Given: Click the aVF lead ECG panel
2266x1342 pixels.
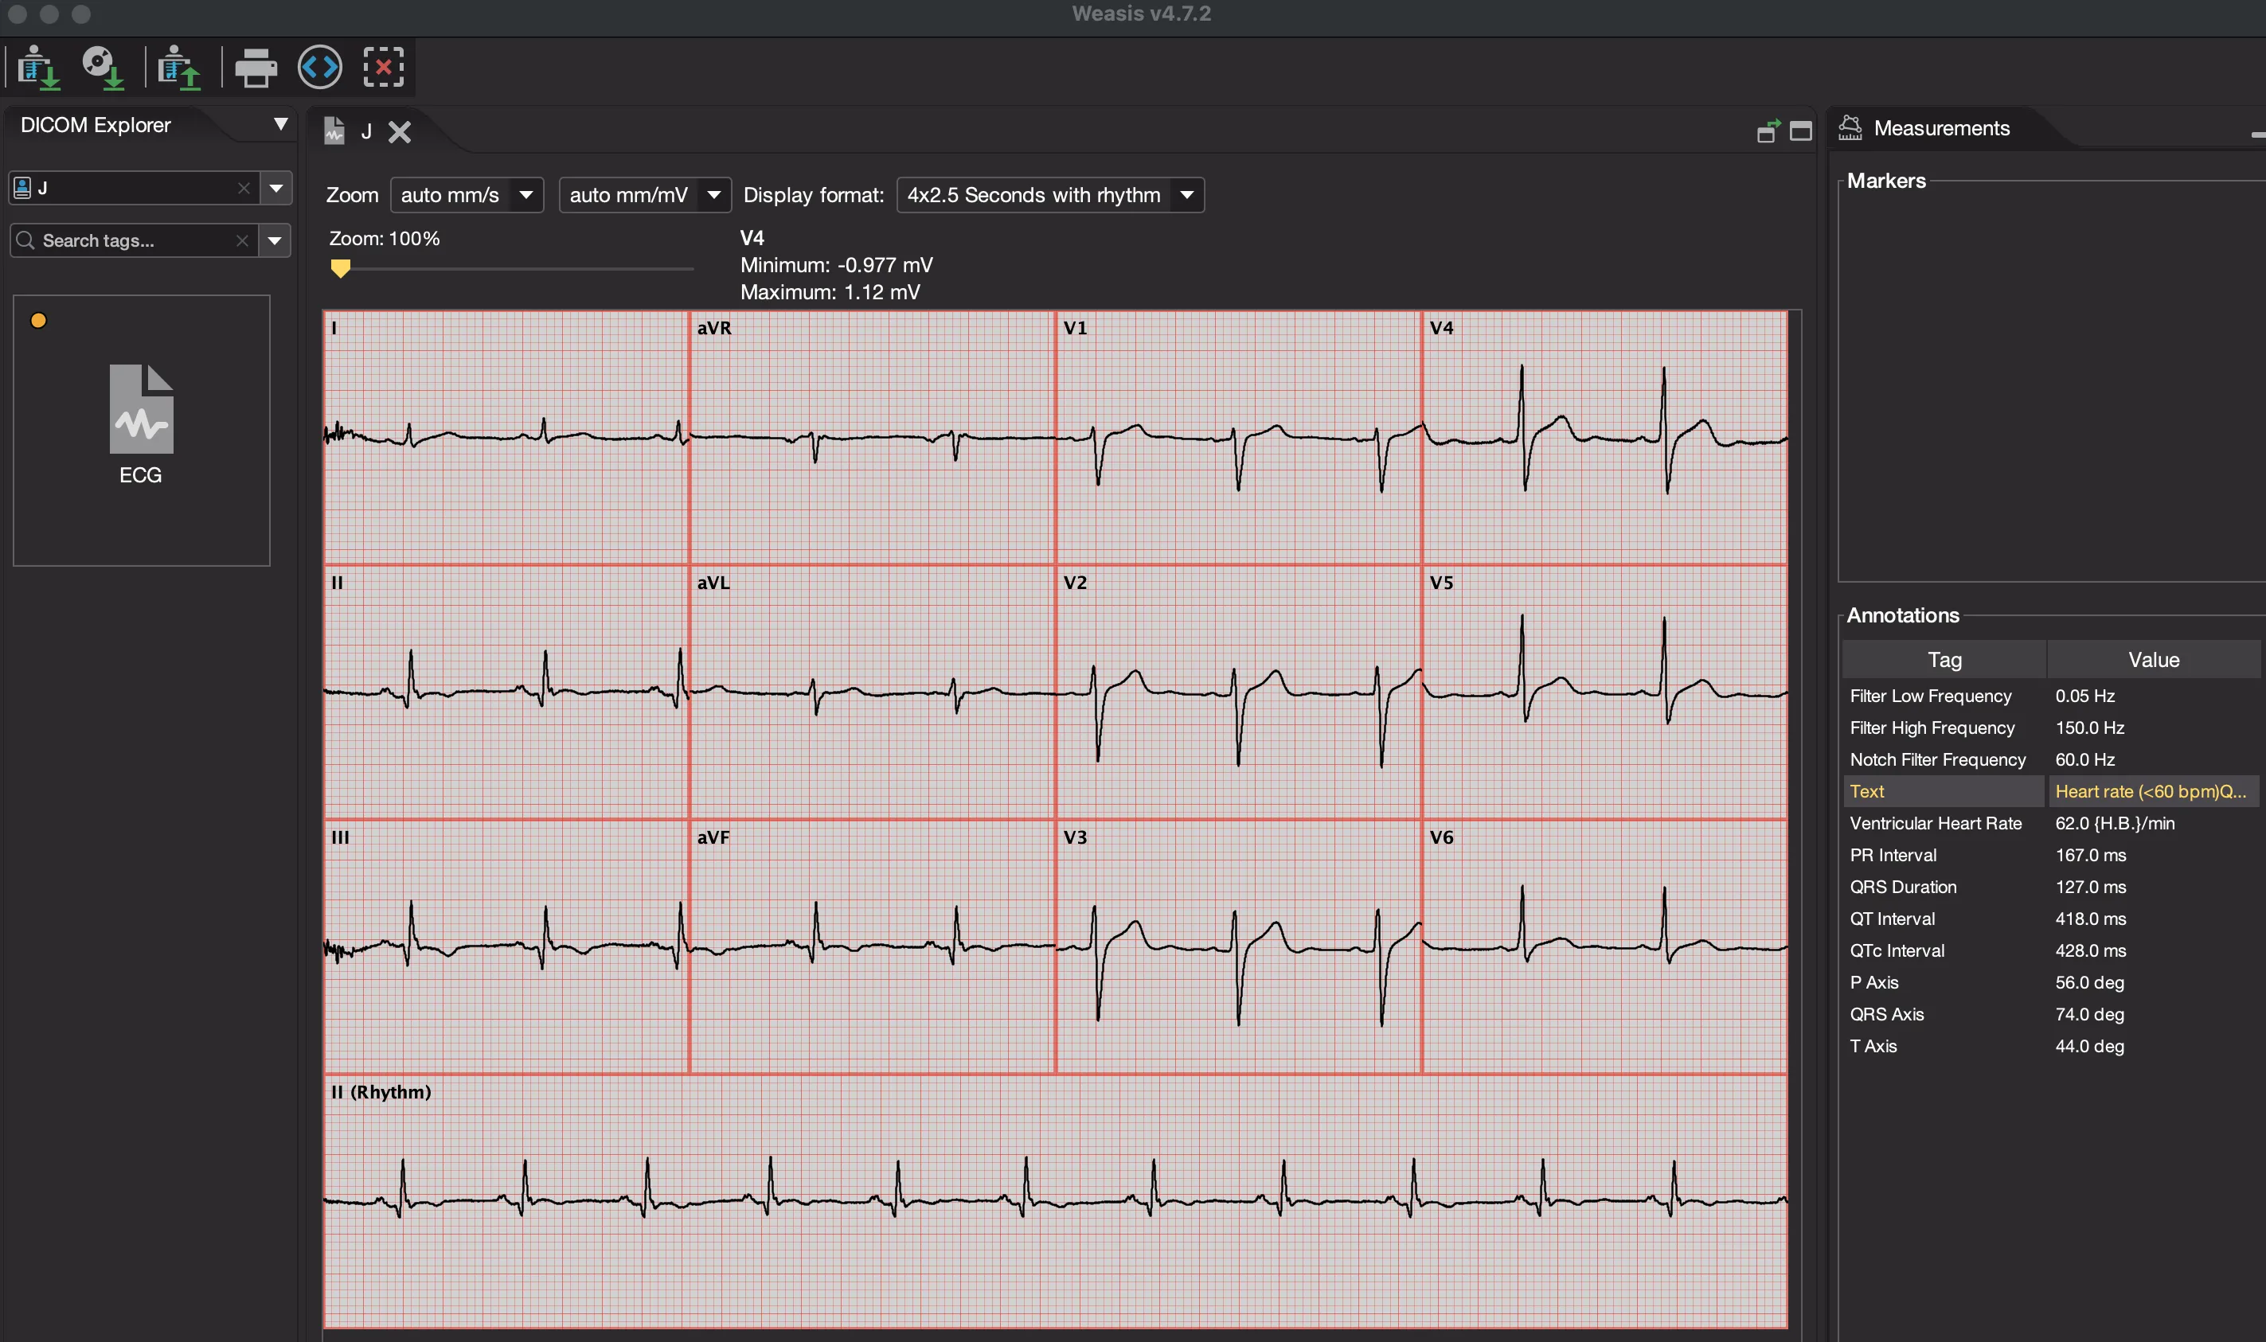Looking at the screenshot, I should 872,947.
